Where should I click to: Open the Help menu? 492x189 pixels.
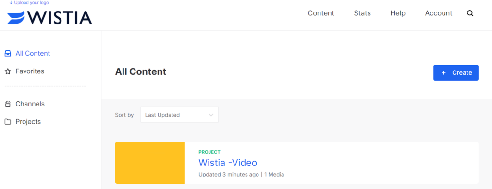[398, 13]
